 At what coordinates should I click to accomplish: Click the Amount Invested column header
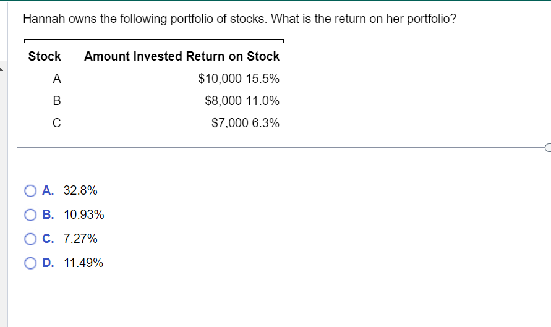pos(133,56)
